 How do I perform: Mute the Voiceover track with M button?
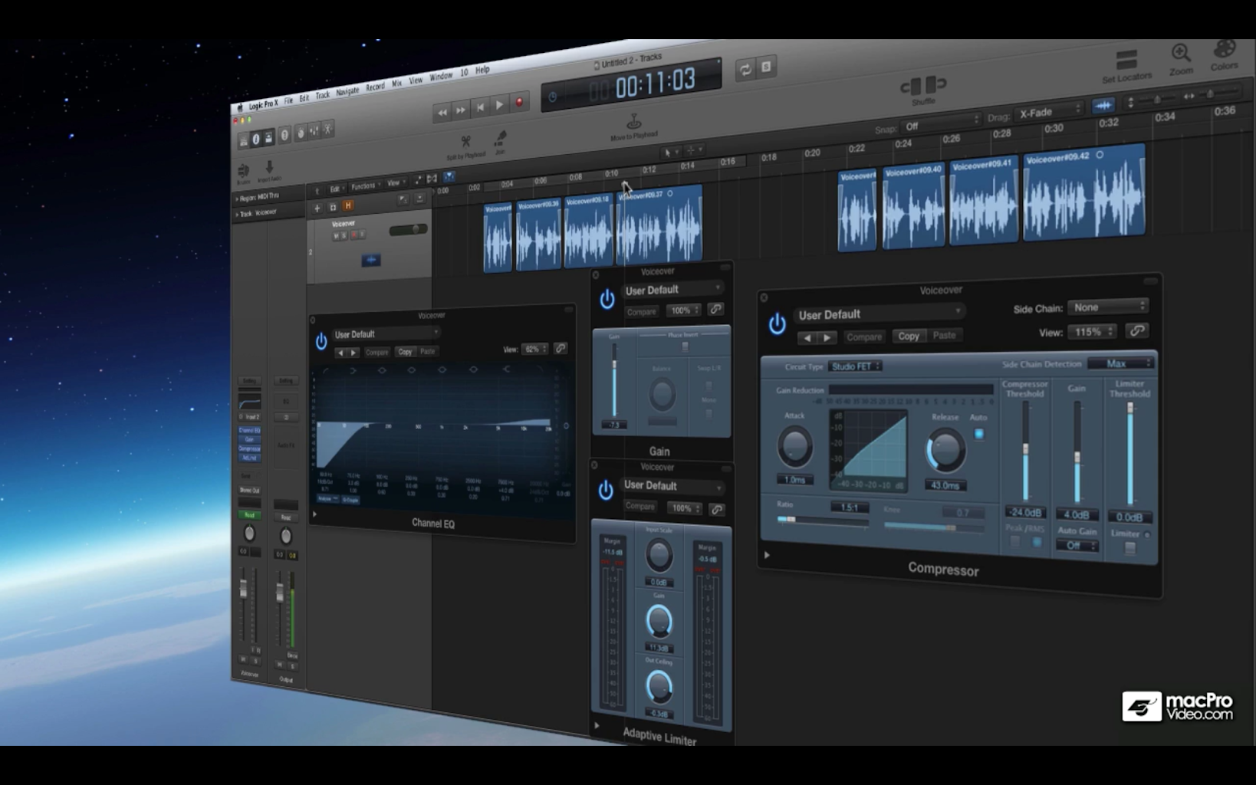336,236
